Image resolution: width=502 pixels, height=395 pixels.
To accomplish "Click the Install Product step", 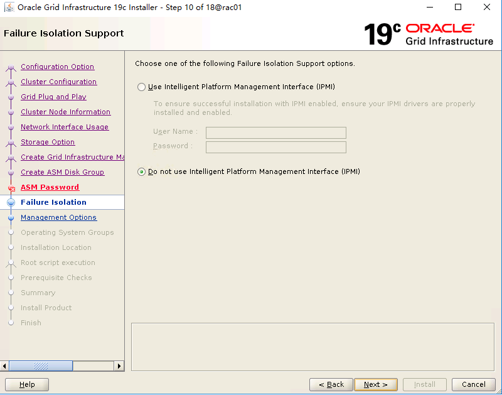I will [x=46, y=308].
